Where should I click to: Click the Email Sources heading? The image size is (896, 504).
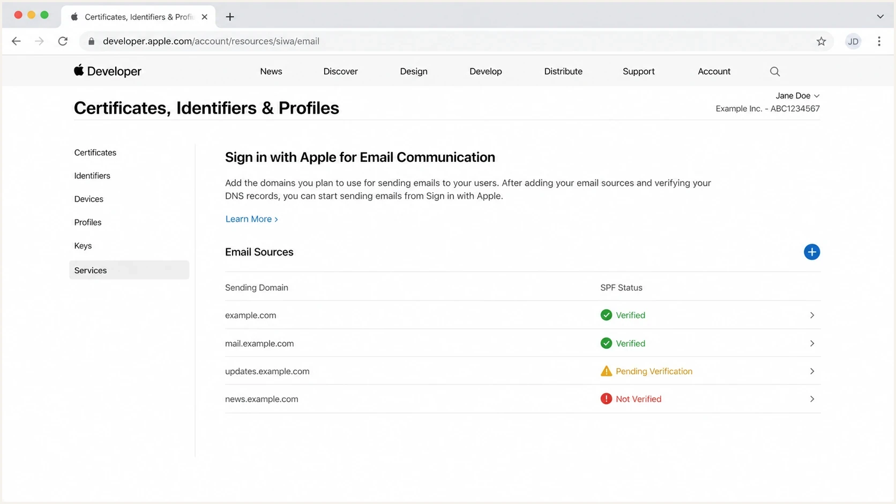pyautogui.click(x=259, y=252)
